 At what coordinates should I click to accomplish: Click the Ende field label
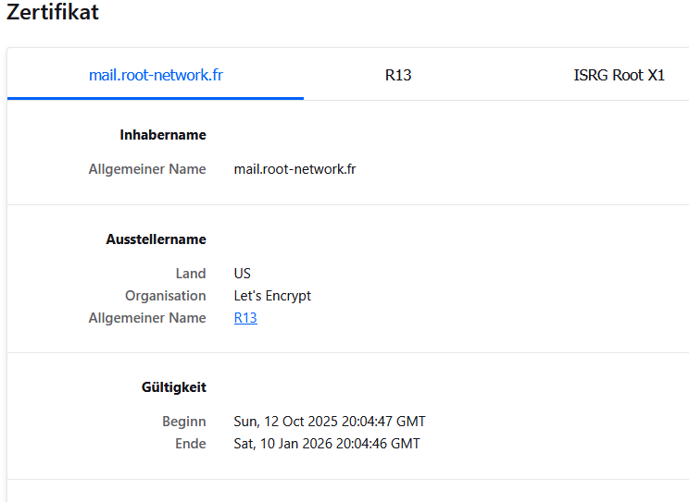(190, 444)
